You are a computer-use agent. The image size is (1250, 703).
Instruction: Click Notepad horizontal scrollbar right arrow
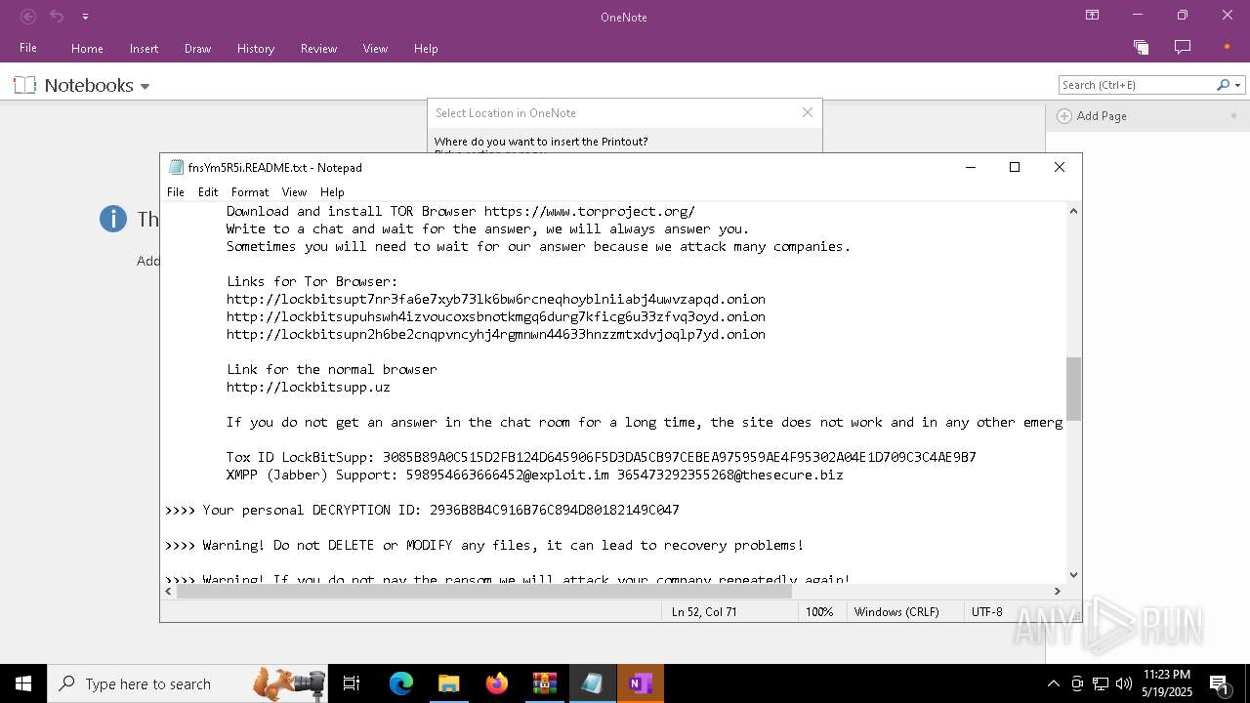1057,591
